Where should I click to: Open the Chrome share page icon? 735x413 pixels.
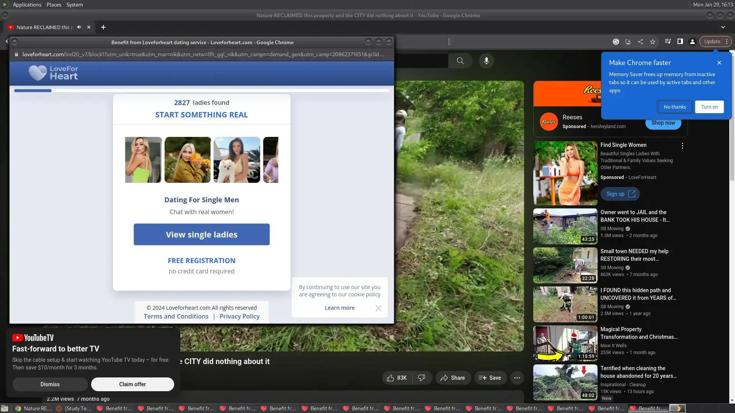(x=640, y=42)
